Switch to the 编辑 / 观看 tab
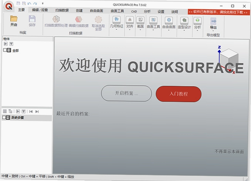251x181 pixels. pyautogui.click(x=40, y=10)
